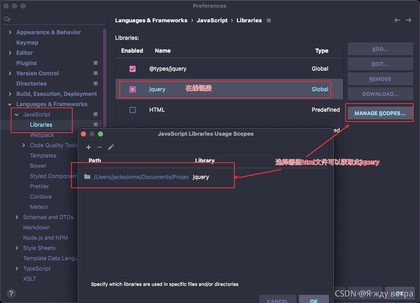Select Libraries under JavaScript

[41, 125]
